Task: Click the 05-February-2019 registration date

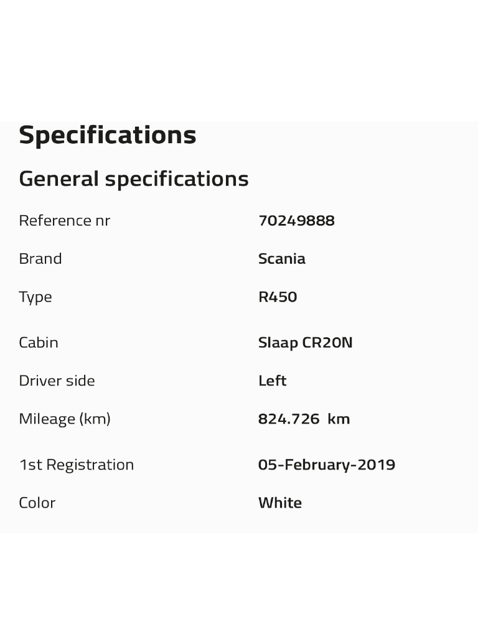Action: [327, 465]
